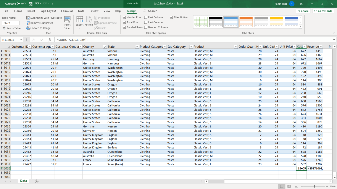Click the Share button
The width and height of the screenshot is (337, 189).
pyautogui.click(x=303, y=11)
